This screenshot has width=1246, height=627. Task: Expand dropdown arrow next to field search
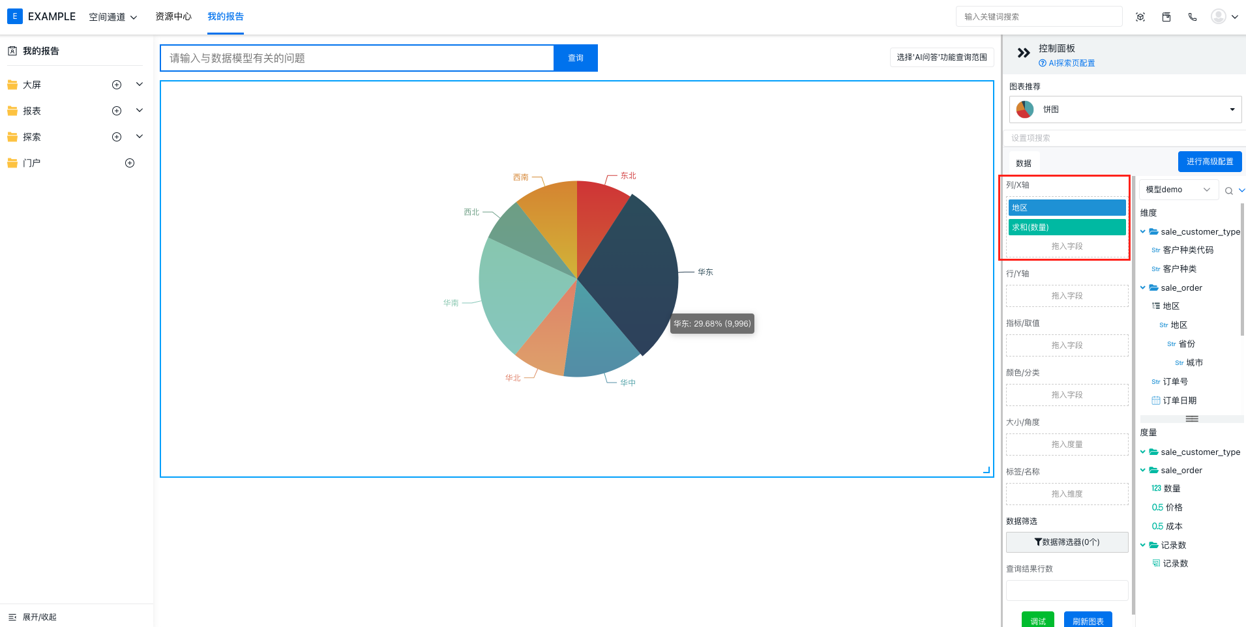(x=1241, y=191)
